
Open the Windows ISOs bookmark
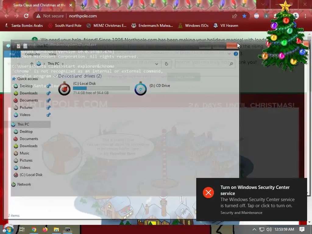tap(193, 26)
